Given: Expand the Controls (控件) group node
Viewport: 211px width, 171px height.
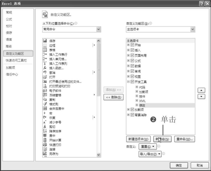Looking at the screenshot, I should (x=137, y=96).
